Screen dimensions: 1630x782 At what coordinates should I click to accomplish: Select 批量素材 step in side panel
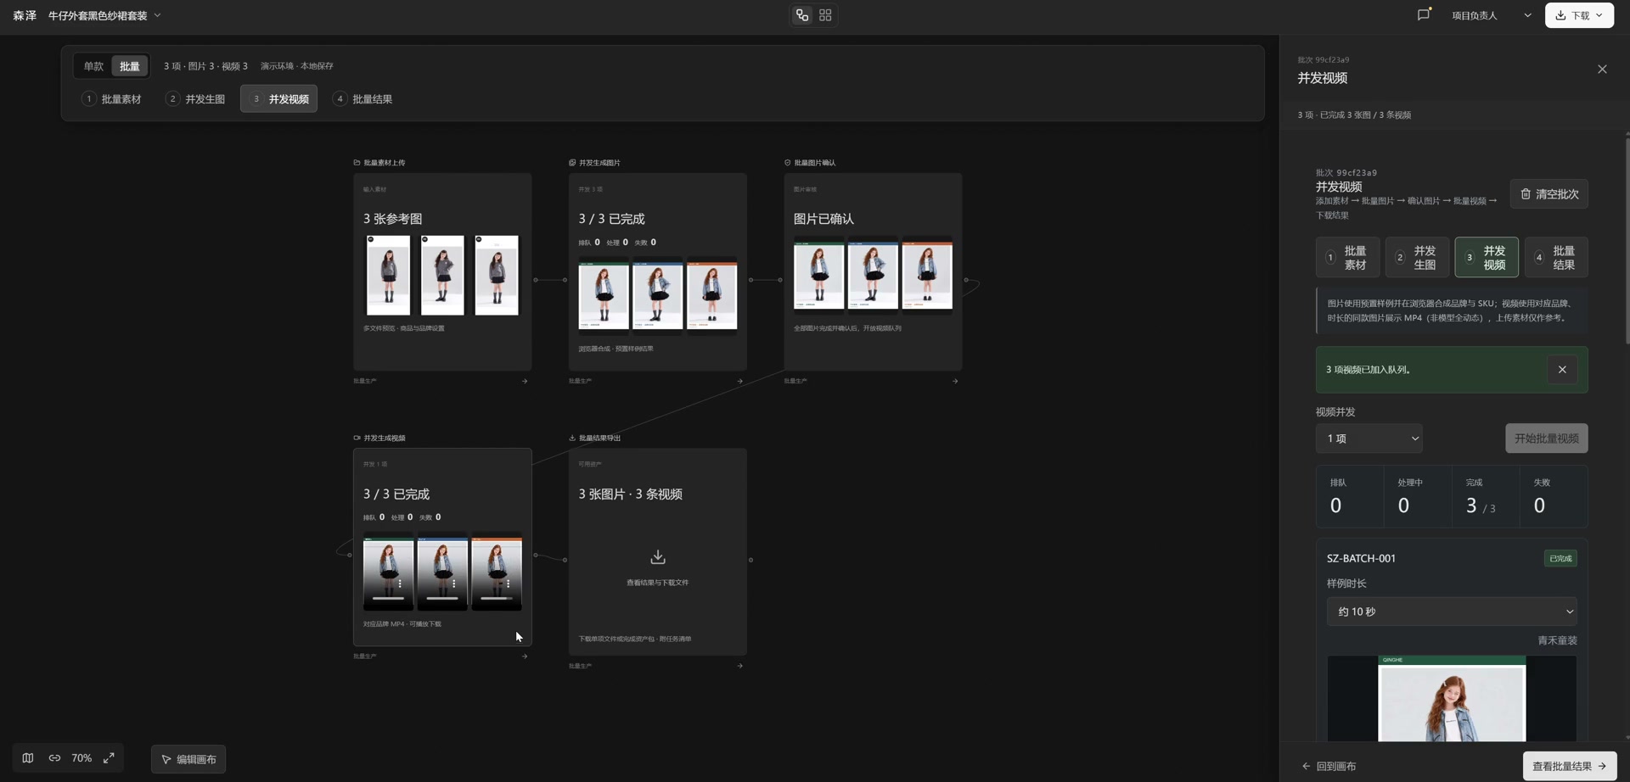point(1347,258)
